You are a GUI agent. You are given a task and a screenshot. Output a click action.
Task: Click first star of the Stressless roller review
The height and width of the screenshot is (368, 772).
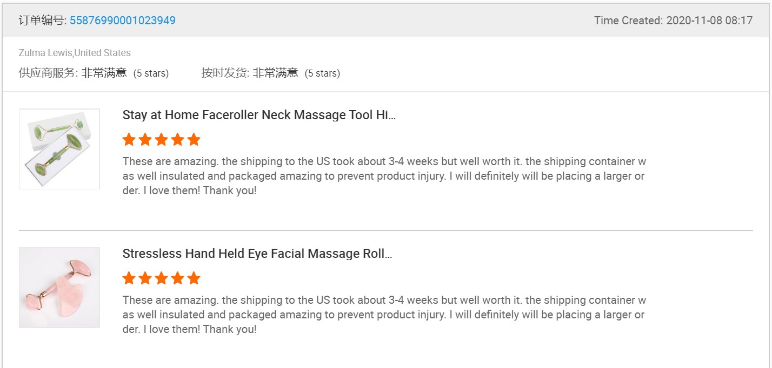pos(129,278)
